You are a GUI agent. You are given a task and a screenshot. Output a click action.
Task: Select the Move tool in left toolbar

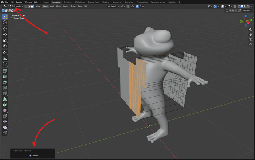click(x=5, y=29)
